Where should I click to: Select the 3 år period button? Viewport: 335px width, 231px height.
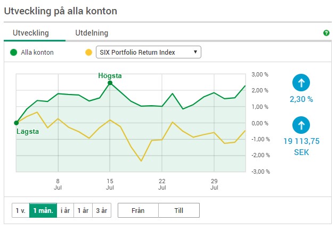pyautogui.click(x=102, y=210)
